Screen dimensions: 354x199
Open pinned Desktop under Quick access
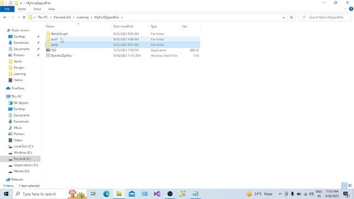[19, 36]
